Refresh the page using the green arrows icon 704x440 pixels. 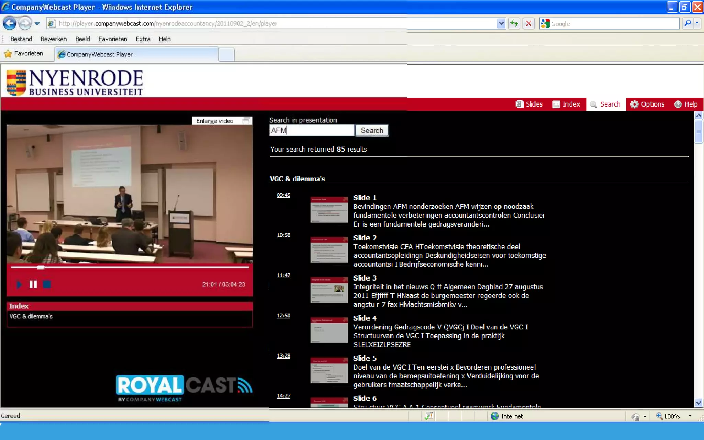(x=514, y=23)
